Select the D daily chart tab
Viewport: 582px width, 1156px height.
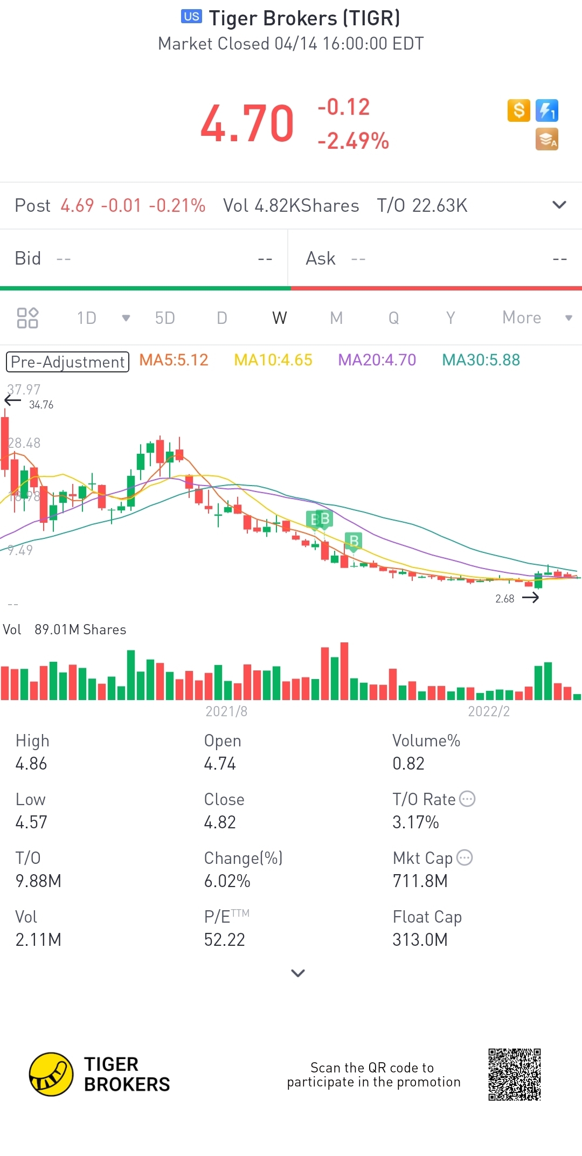click(x=222, y=318)
